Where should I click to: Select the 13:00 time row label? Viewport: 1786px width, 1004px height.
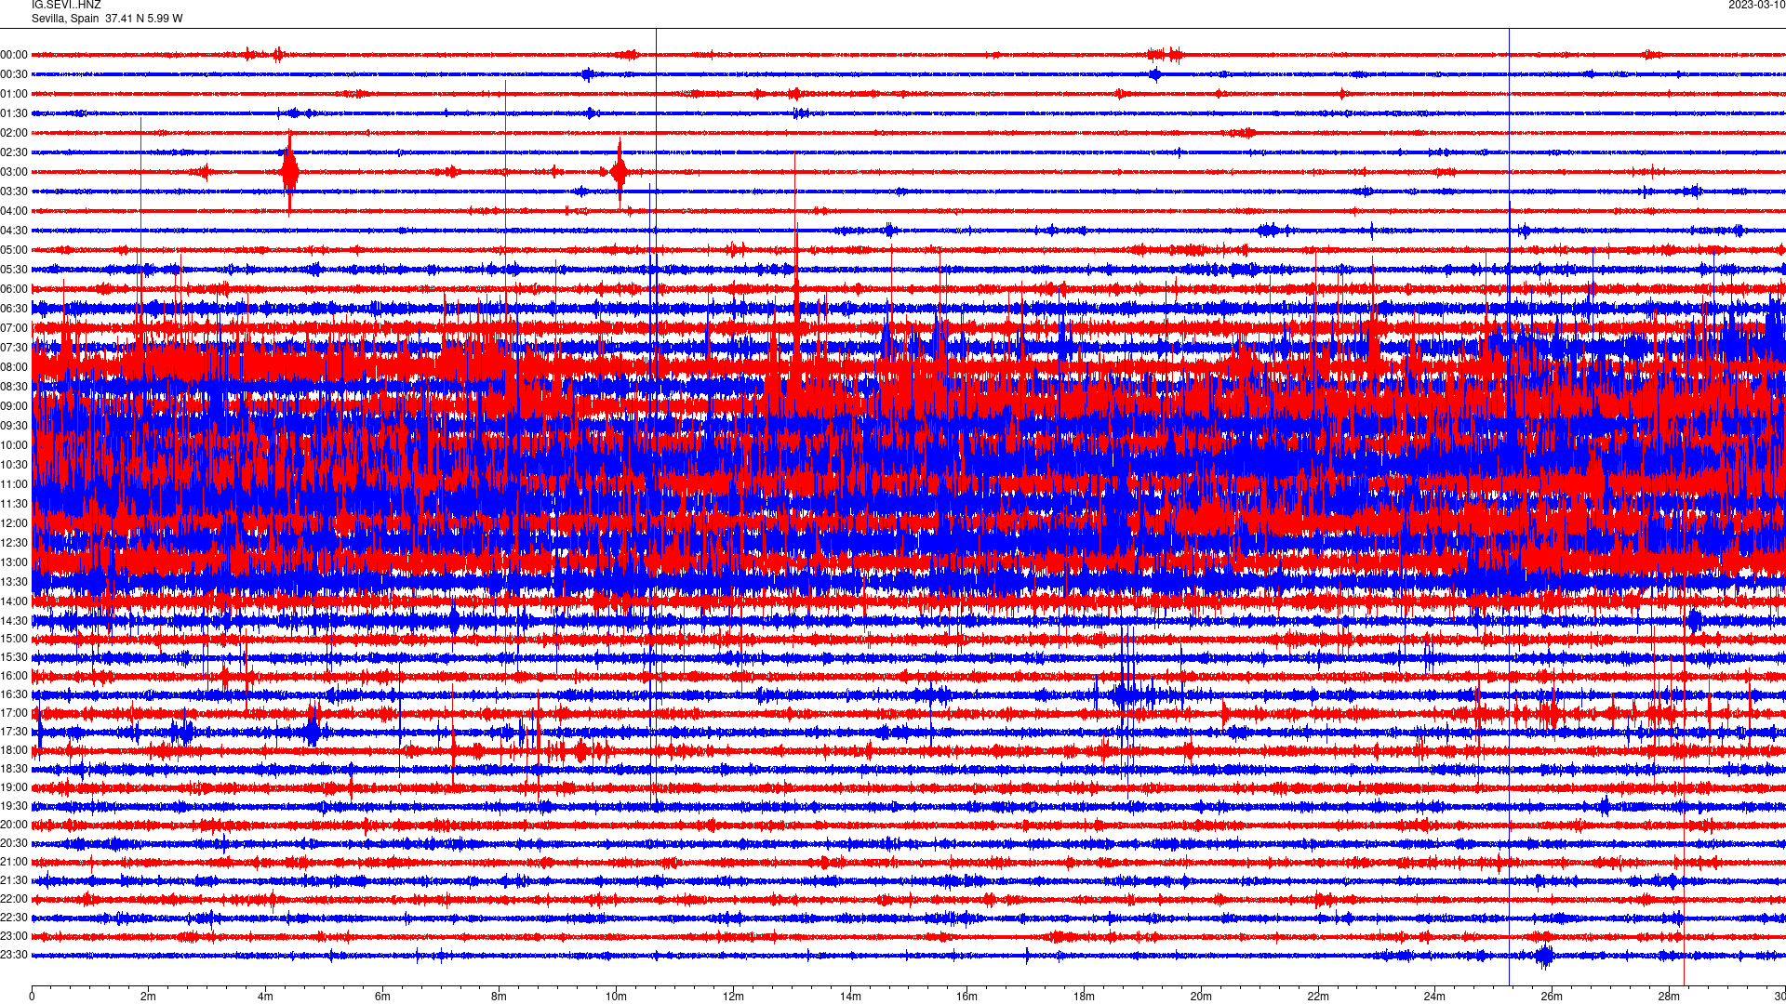(14, 562)
